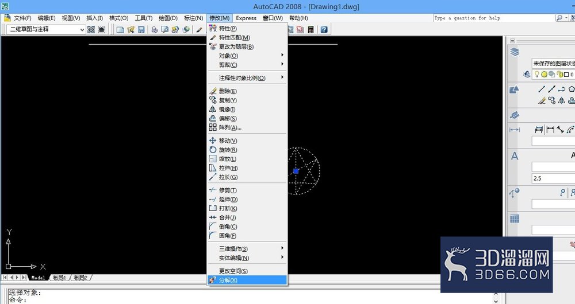Click the Array (阵列) command icon
575x304 pixels.
tap(213, 127)
